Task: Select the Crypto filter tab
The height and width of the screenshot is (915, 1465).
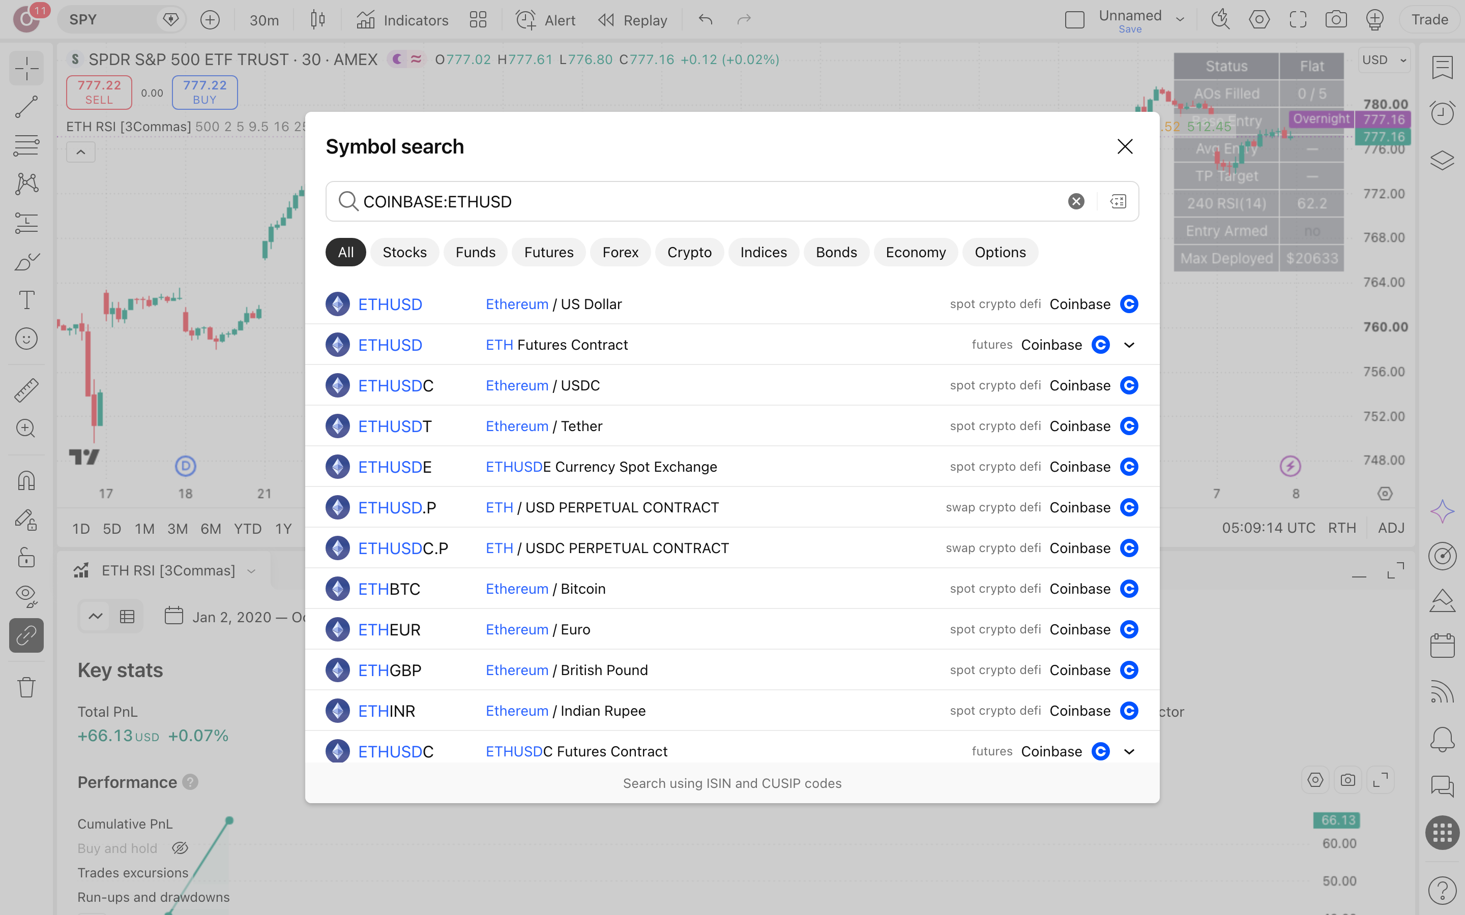Action: 689,252
